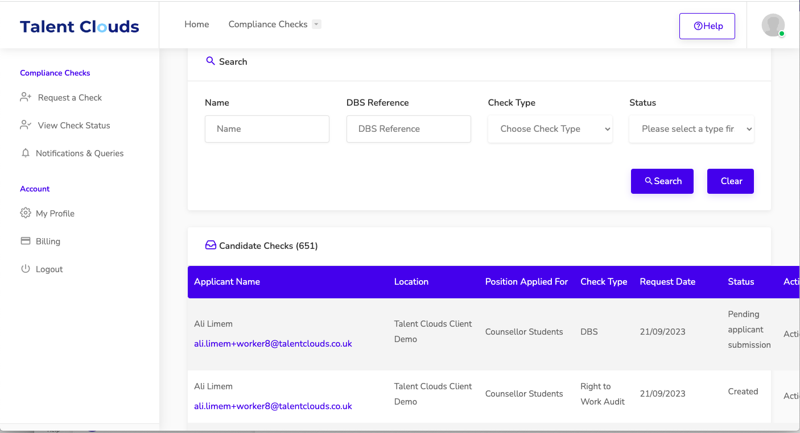800x433 pixels.
Task: Click the Billing card icon
Action: (25, 241)
